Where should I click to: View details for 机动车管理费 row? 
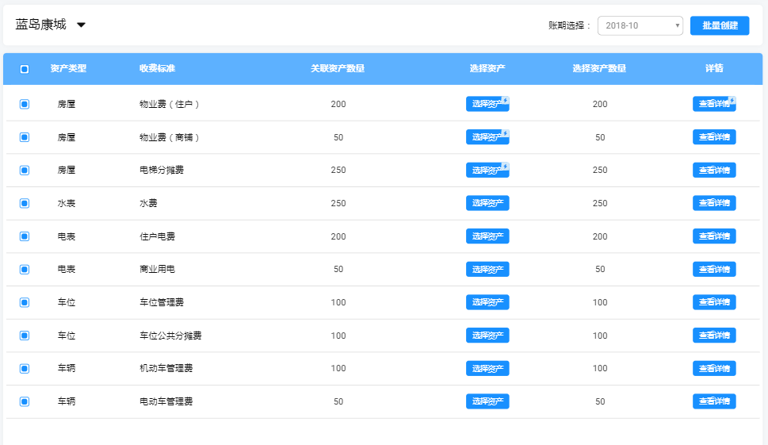[x=713, y=369]
